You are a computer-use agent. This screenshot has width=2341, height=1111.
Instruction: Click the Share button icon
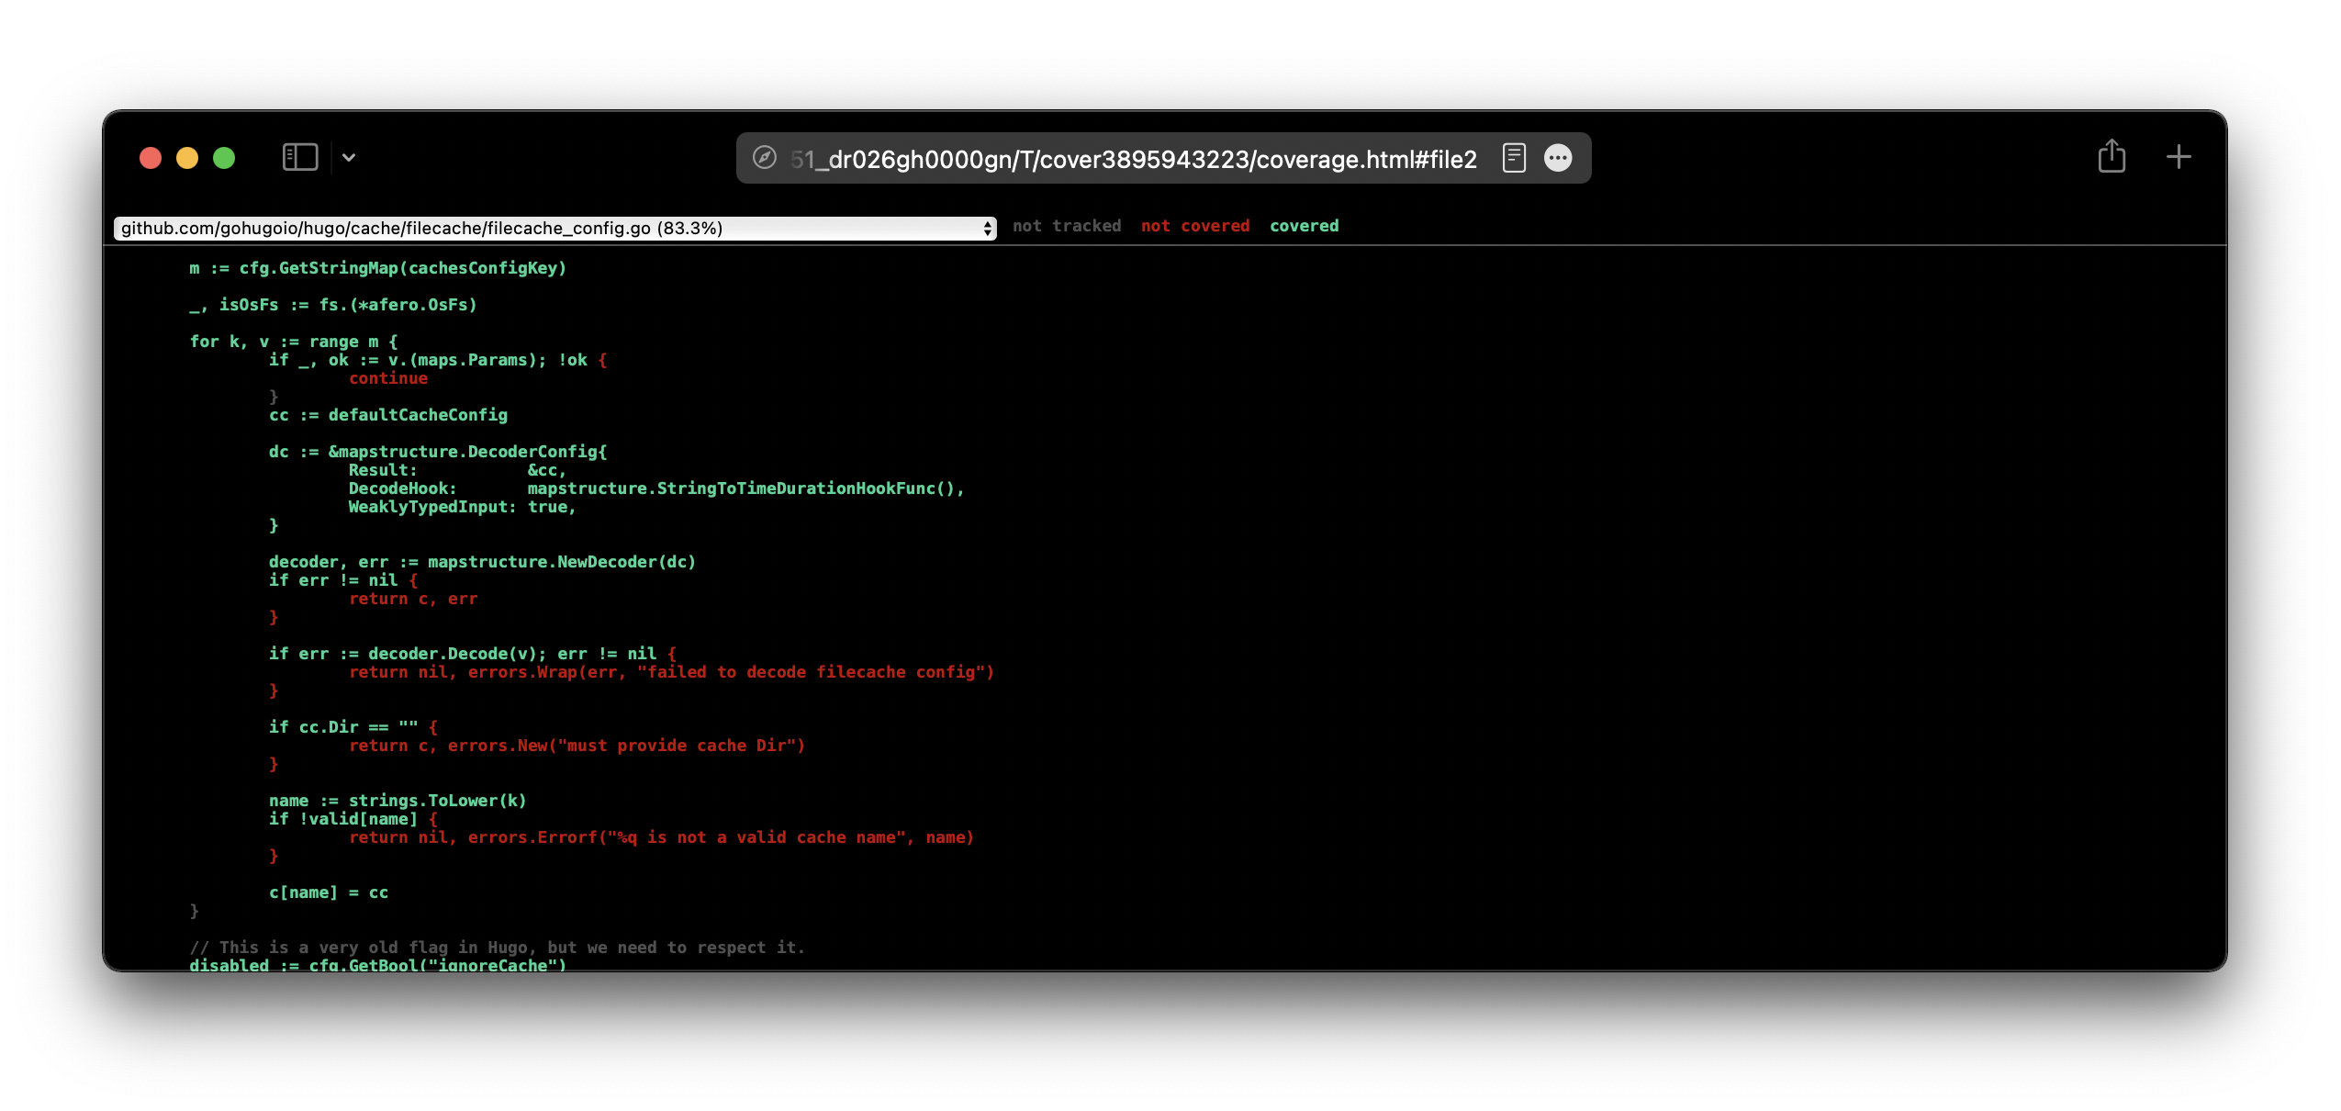(x=2111, y=156)
